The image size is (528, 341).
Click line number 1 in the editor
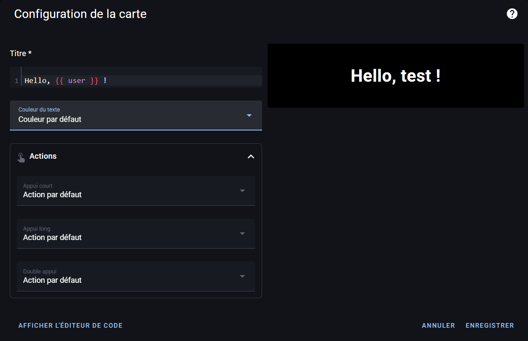pos(16,80)
